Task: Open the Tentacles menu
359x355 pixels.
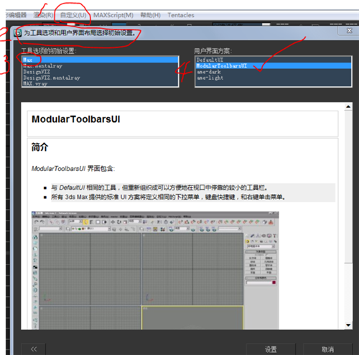Action: coord(181,15)
